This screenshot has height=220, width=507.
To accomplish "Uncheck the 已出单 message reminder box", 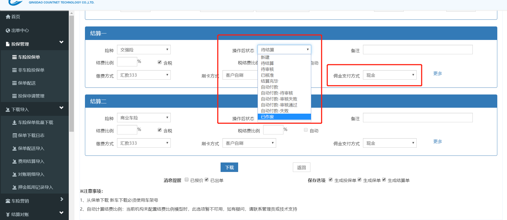I will [207, 180].
